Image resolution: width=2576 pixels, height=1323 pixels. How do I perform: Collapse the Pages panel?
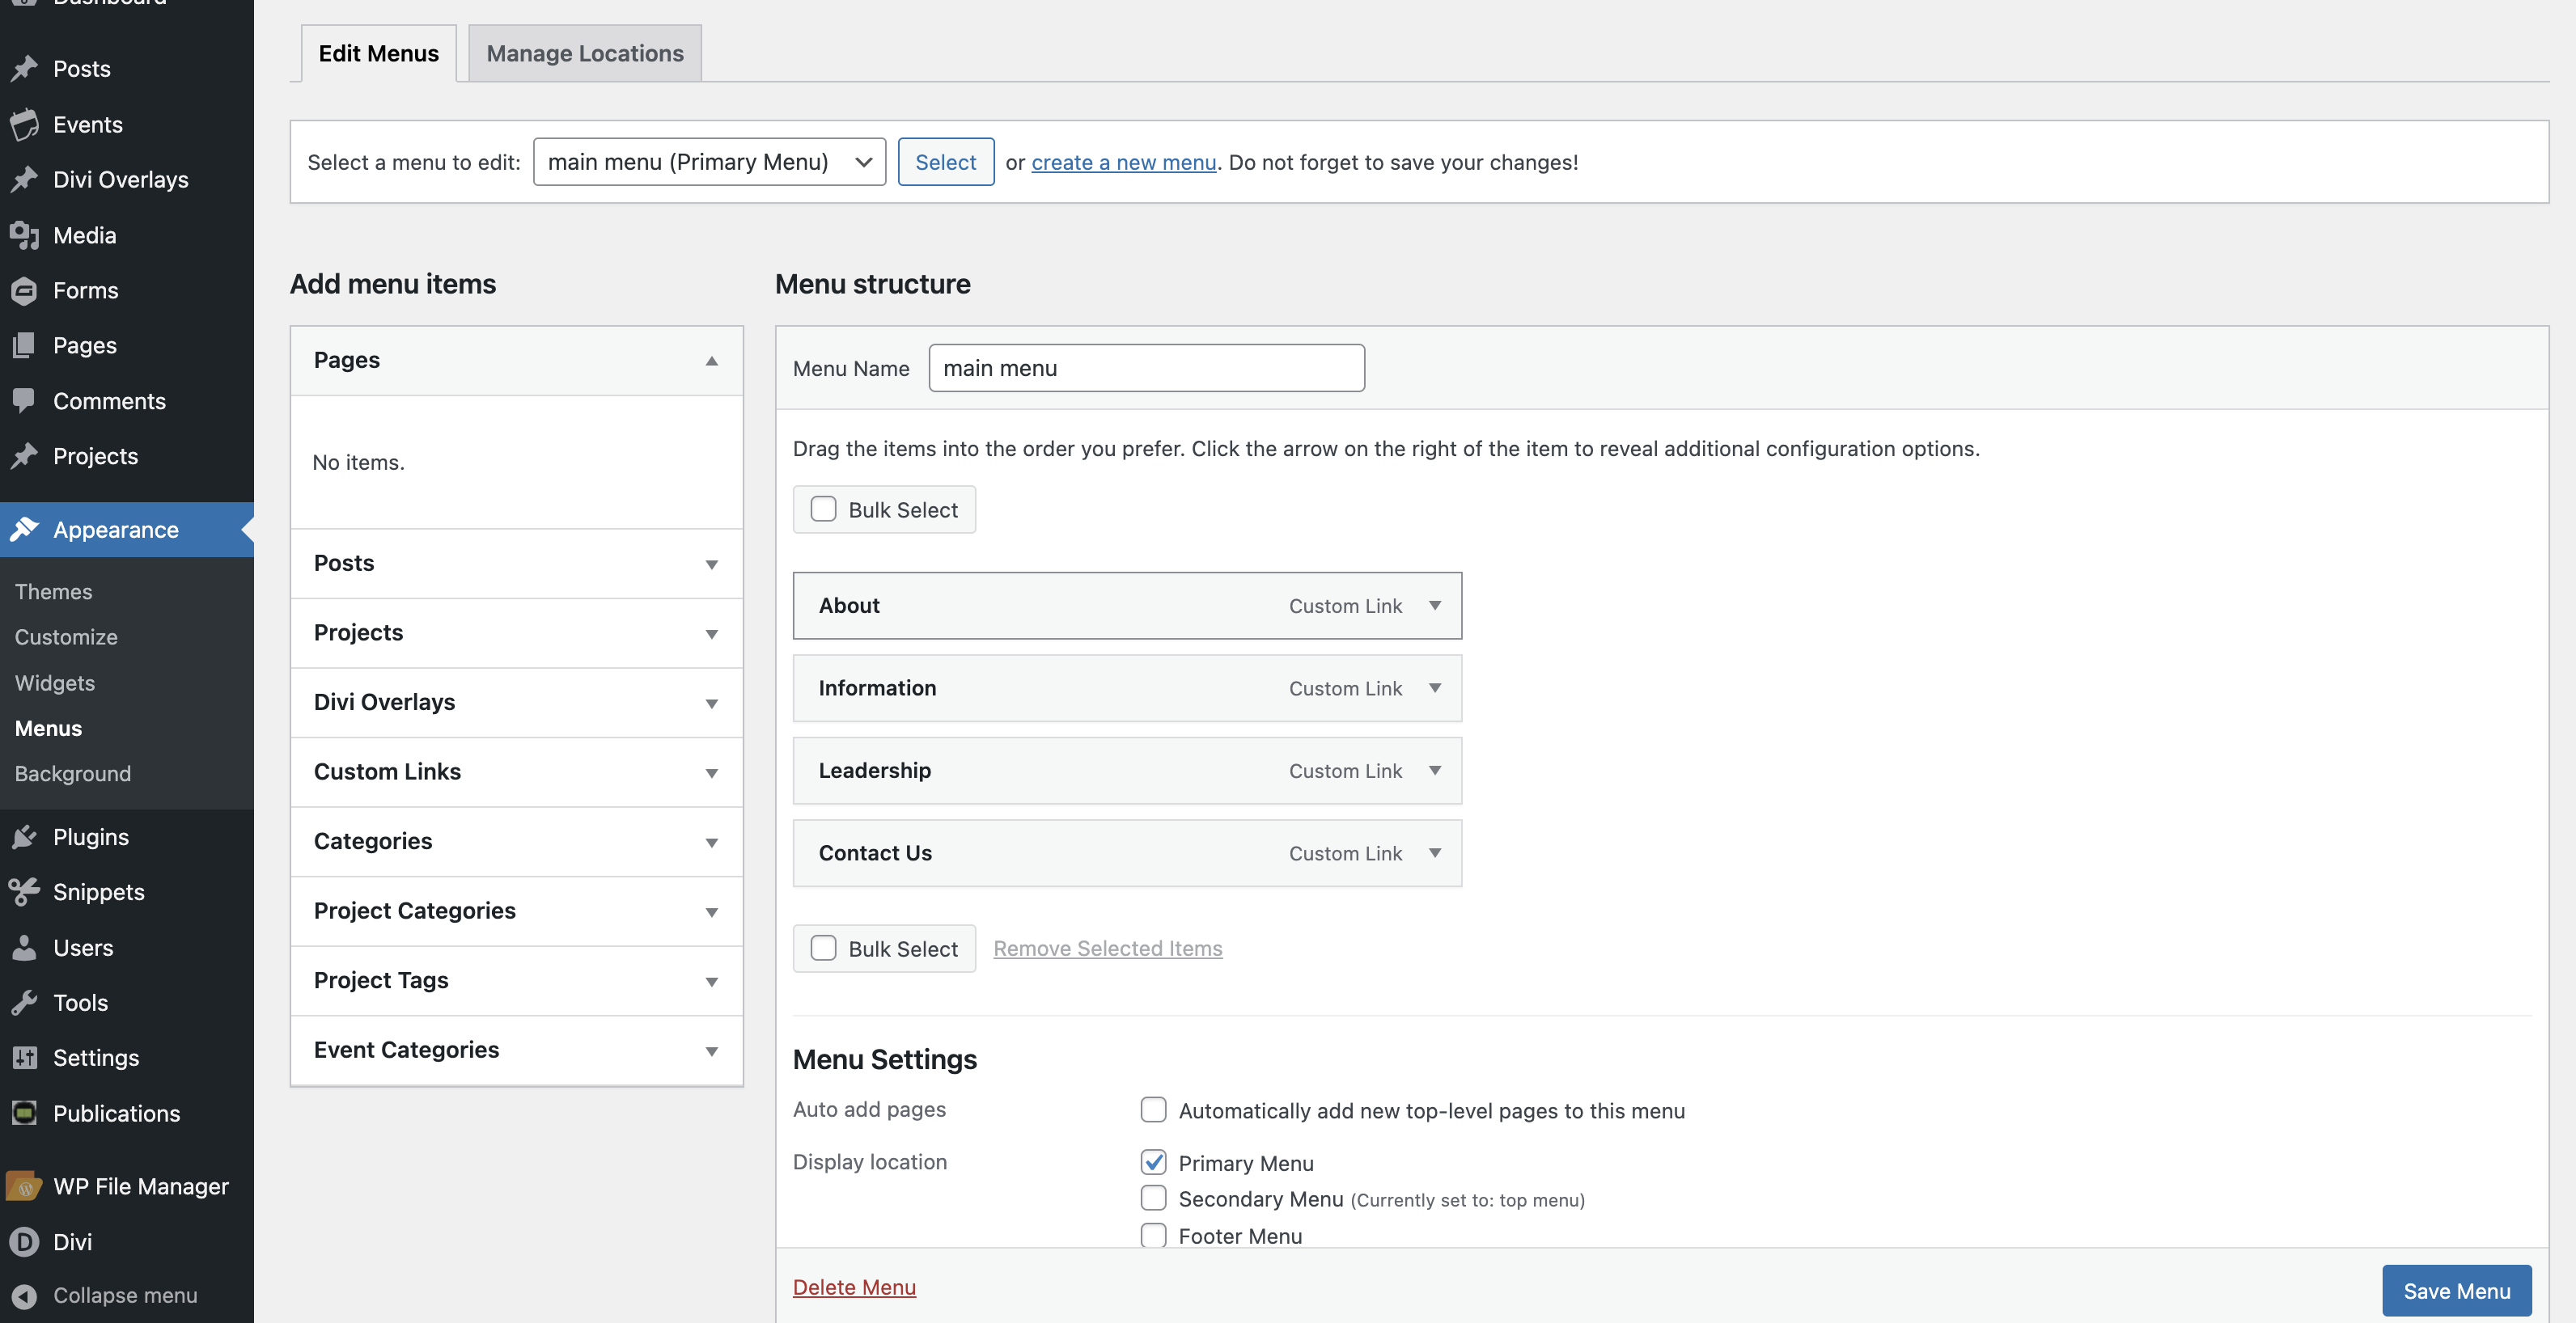point(712,360)
